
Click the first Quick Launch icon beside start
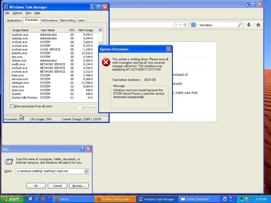coord(31,199)
